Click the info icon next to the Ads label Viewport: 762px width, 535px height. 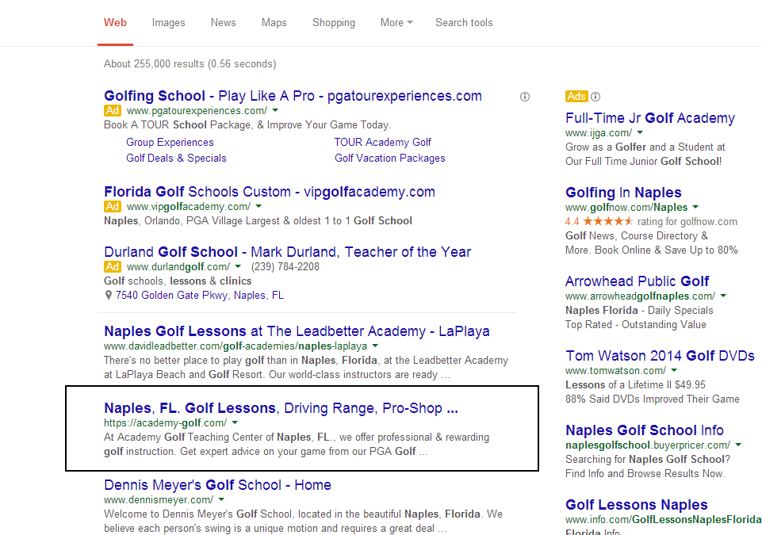pyautogui.click(x=595, y=97)
